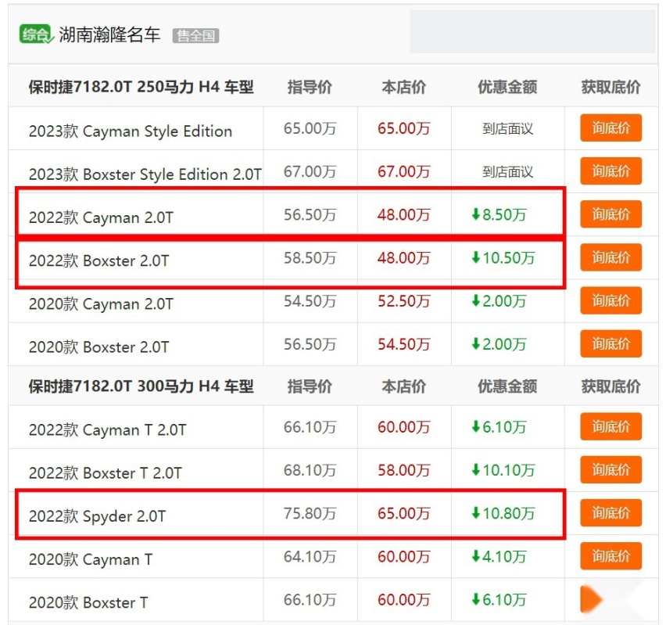The width and height of the screenshot is (666, 625).
Task: Click 优惠金额 column header in 300马力 section
Action: click(507, 386)
